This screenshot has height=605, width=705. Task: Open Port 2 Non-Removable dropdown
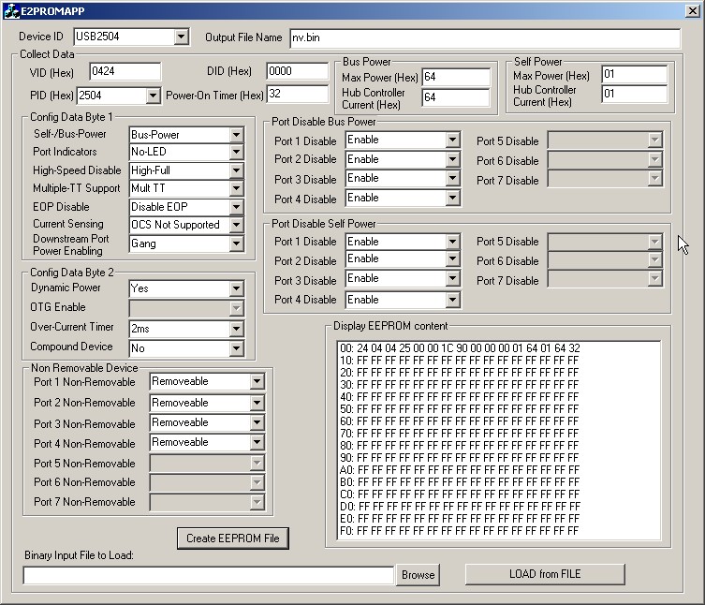click(257, 403)
